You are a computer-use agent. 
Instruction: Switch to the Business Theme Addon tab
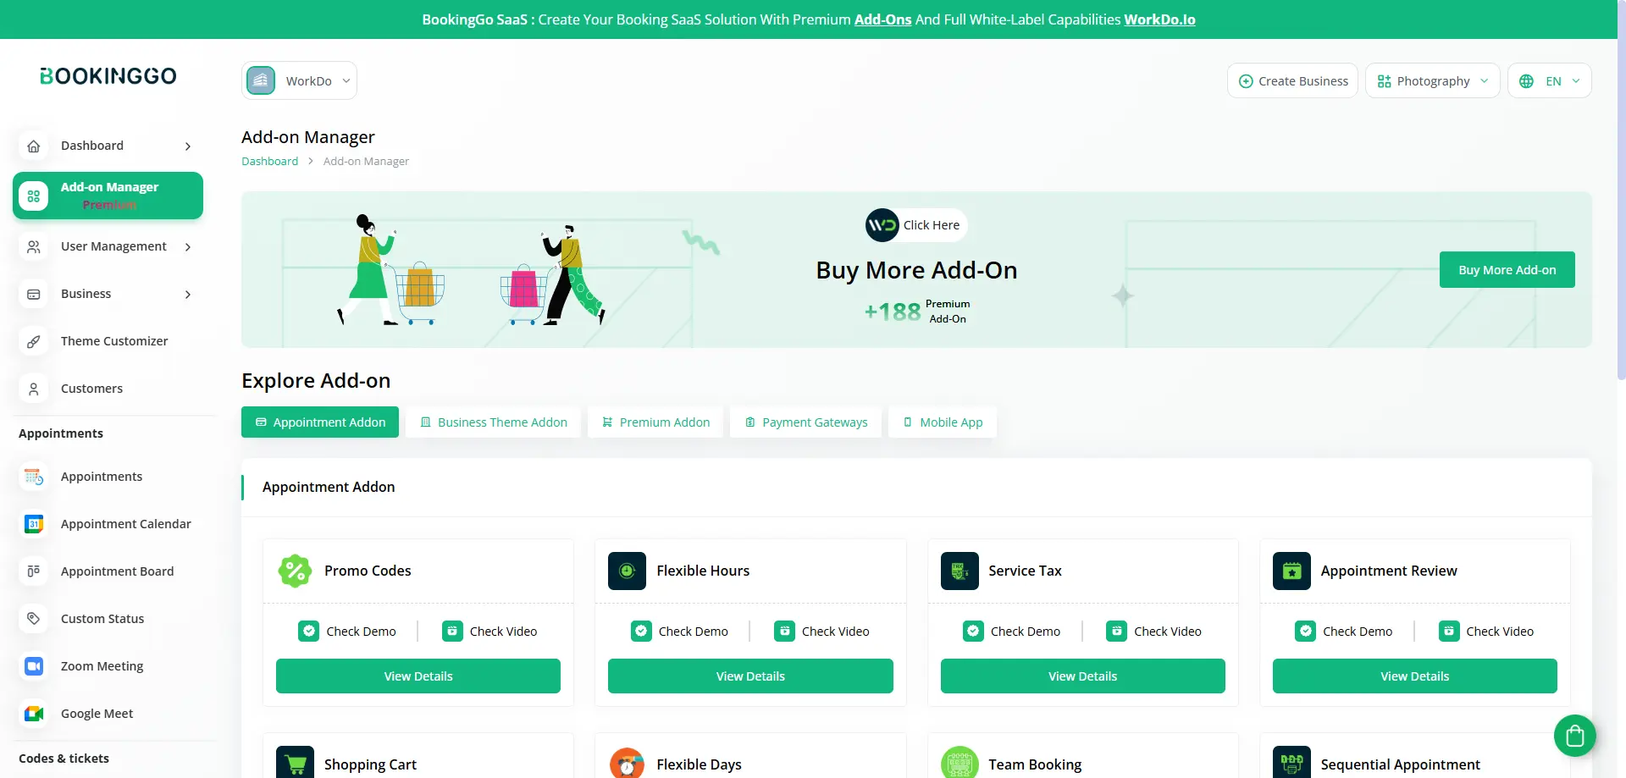pyautogui.click(x=494, y=422)
